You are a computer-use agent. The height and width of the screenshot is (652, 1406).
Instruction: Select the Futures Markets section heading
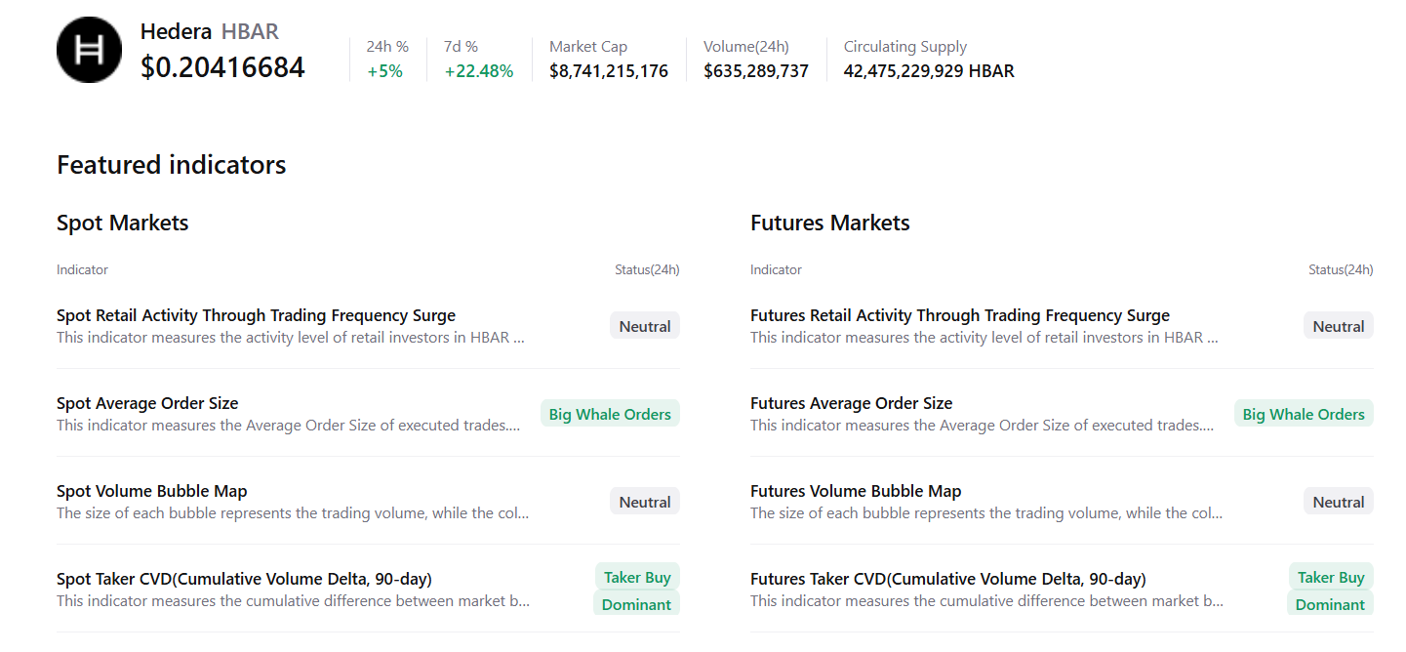[x=829, y=222]
